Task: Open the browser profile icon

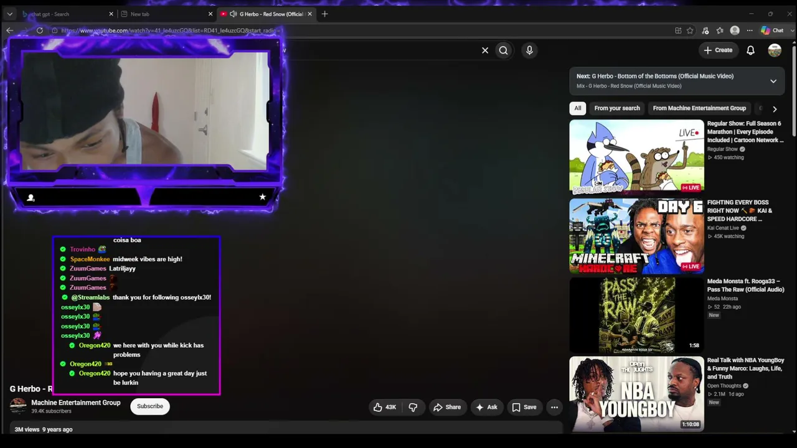Action: point(735,30)
